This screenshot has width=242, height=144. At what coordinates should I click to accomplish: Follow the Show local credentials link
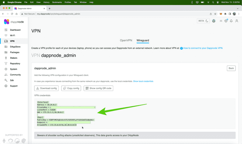[143, 81]
